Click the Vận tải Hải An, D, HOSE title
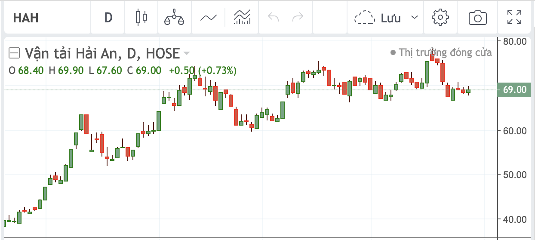535x240 pixels. [x=102, y=53]
